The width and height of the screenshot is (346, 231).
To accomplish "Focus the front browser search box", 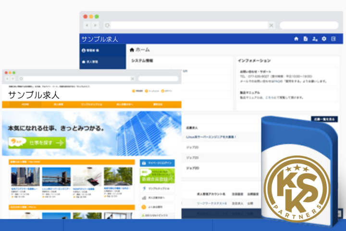I will [158, 79].
